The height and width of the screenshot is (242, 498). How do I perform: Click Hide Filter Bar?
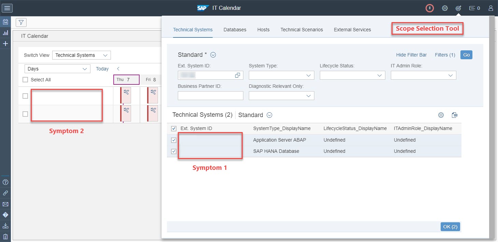[411, 55]
